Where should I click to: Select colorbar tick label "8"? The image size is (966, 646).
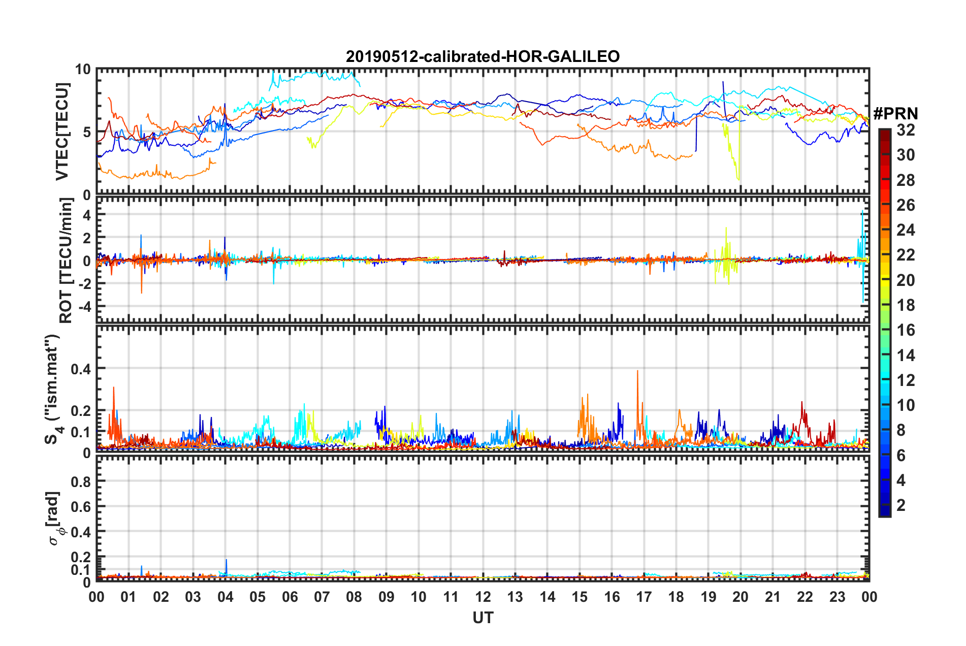pyautogui.click(x=901, y=430)
